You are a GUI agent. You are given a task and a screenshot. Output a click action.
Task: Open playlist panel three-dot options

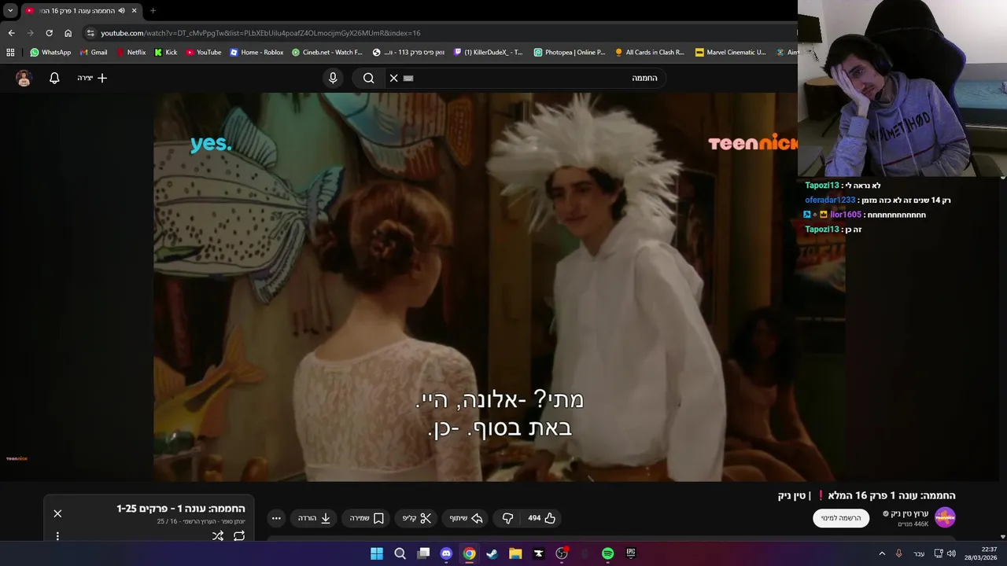(57, 536)
